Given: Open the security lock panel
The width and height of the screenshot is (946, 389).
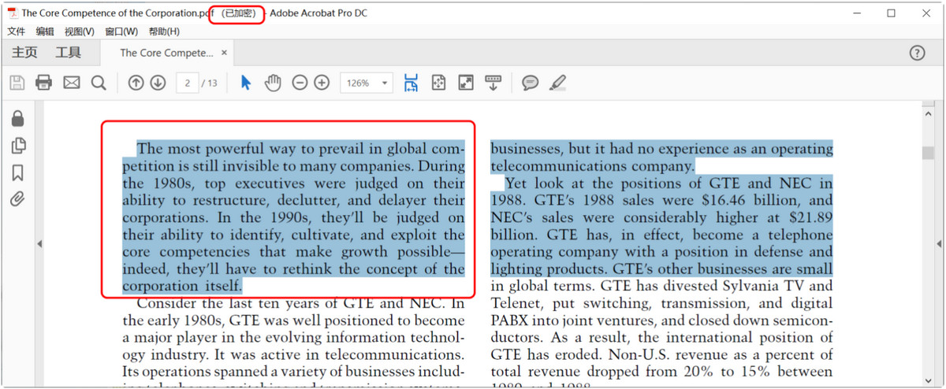Looking at the screenshot, I should pyautogui.click(x=17, y=119).
